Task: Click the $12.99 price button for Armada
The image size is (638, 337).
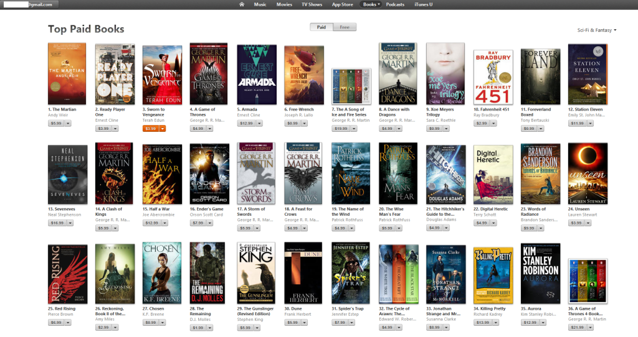Action: click(x=246, y=124)
